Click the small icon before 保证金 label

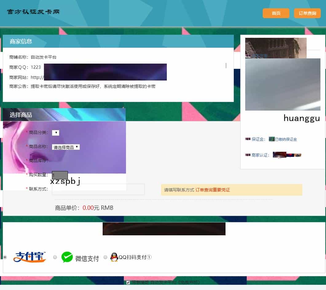point(248,139)
